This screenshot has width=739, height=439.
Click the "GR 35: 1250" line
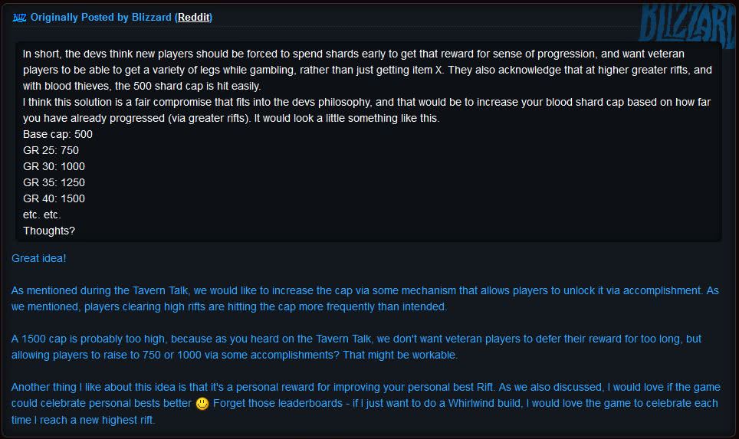[x=54, y=182]
